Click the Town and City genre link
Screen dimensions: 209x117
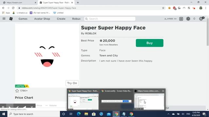click(108, 56)
